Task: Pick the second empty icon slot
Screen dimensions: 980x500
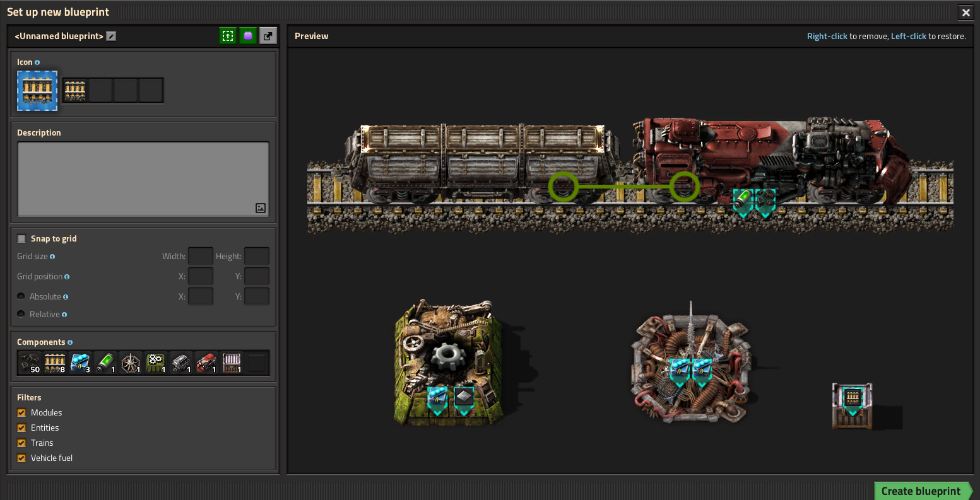Action: [100, 91]
